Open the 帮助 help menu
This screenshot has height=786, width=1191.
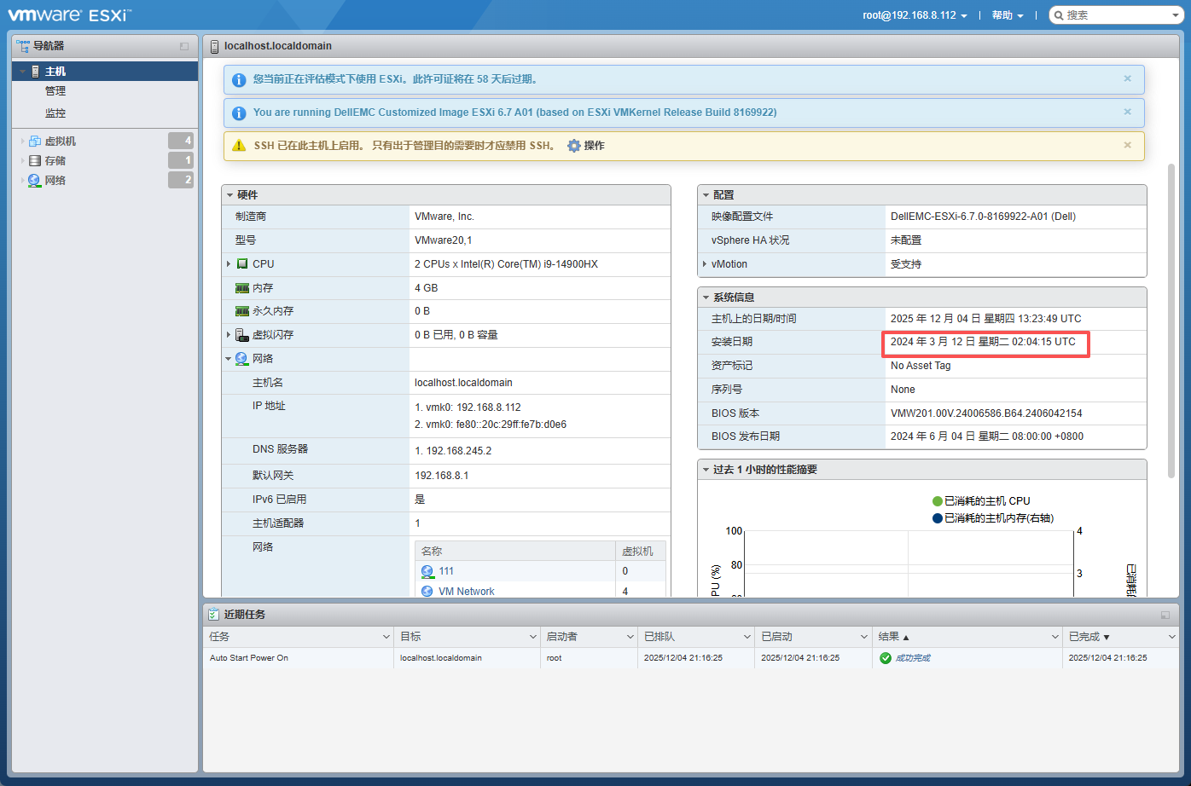(x=1007, y=15)
